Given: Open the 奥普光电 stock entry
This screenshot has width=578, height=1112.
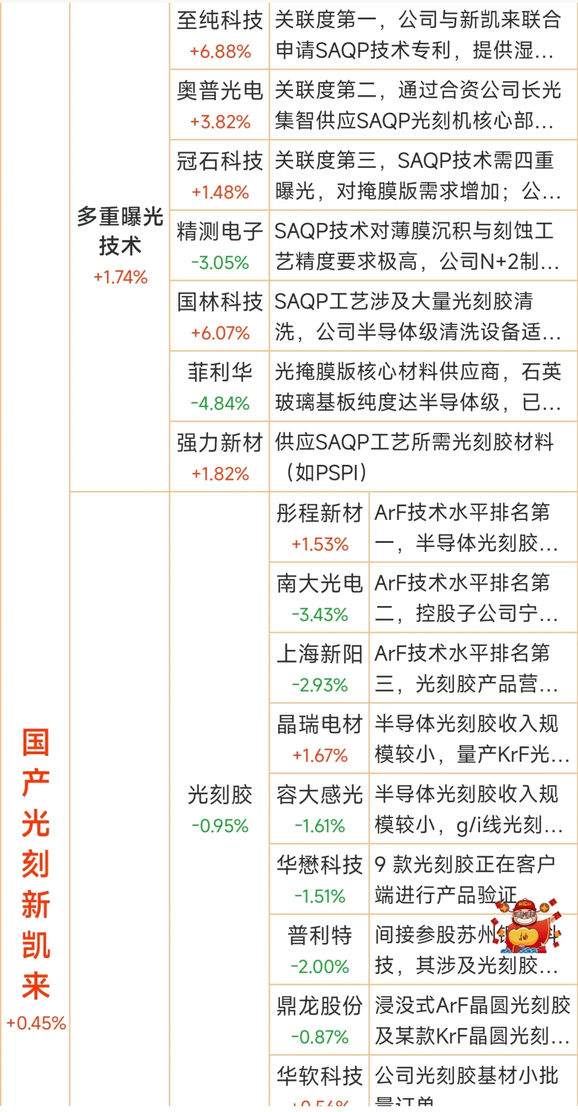Looking at the screenshot, I should tap(220, 105).
